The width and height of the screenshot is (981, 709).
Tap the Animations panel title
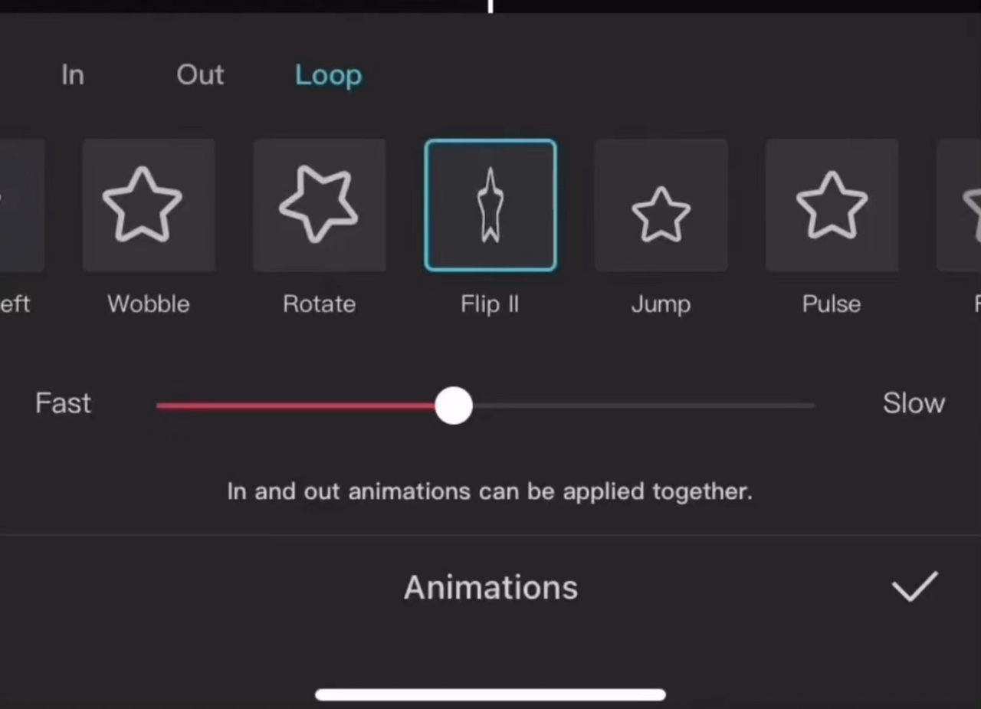click(x=490, y=587)
